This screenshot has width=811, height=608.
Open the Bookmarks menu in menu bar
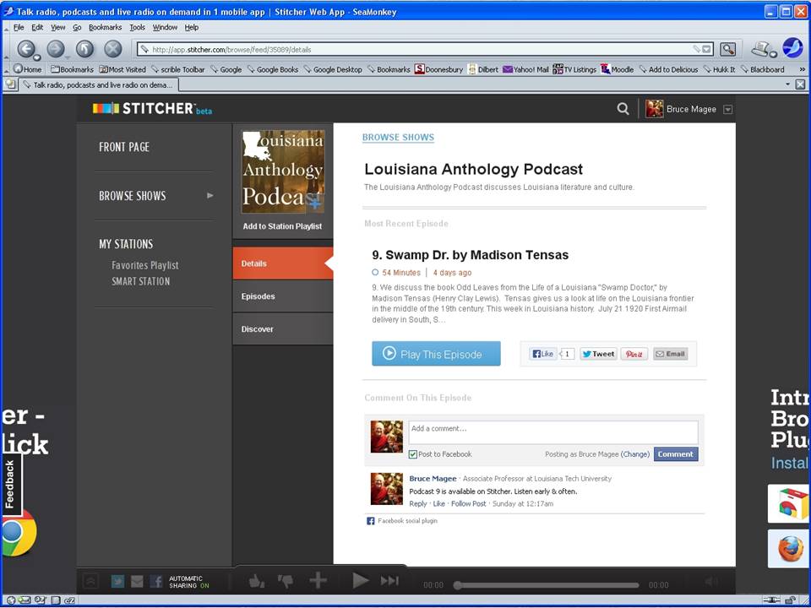(105, 27)
